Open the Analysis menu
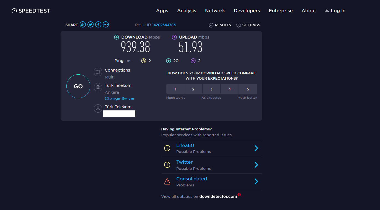This screenshot has height=210, width=380. click(x=187, y=11)
